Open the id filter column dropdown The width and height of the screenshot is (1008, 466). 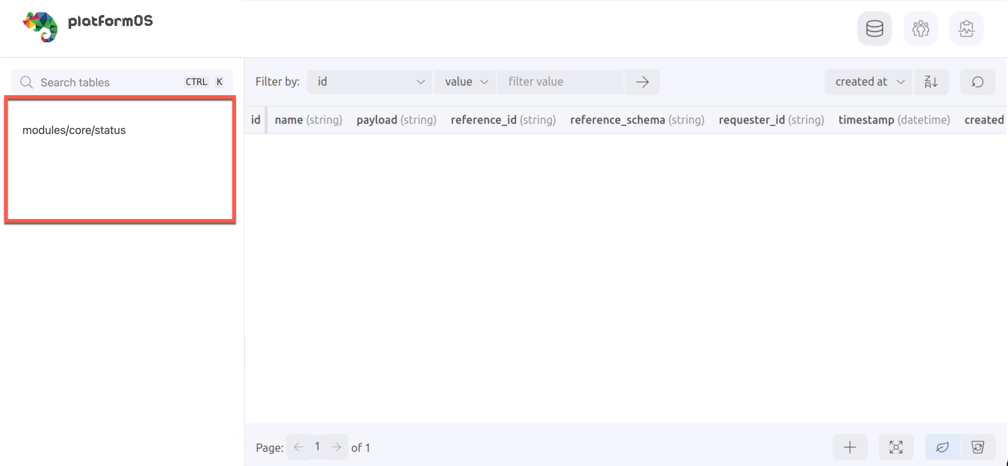369,82
